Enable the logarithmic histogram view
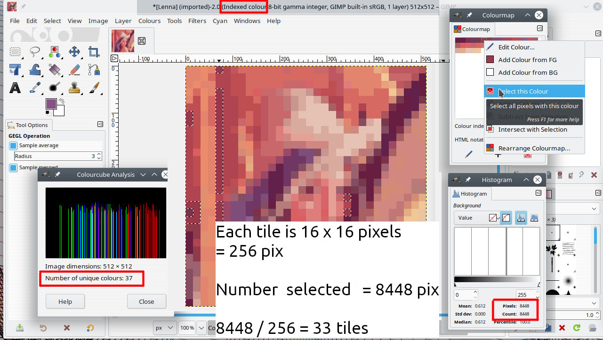This screenshot has width=603, height=340. [534, 218]
